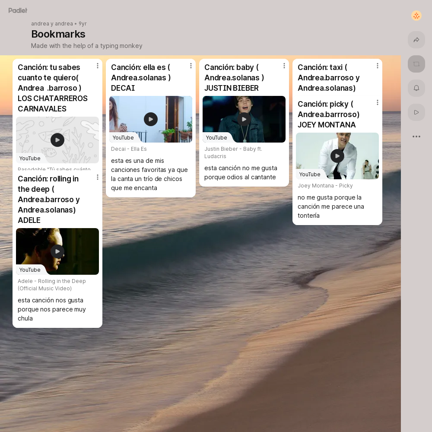Screen dimensions: 432x432
Task: Click YouTube badge on Justin Bieber video
Action: point(216,138)
